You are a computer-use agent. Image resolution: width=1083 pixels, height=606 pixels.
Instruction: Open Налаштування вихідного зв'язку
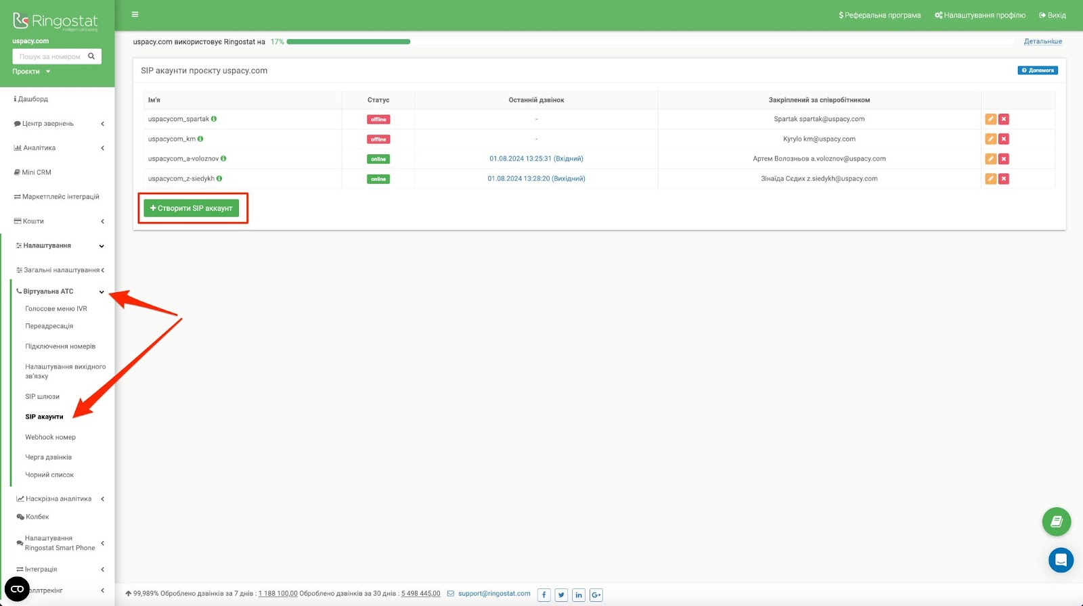(x=66, y=371)
